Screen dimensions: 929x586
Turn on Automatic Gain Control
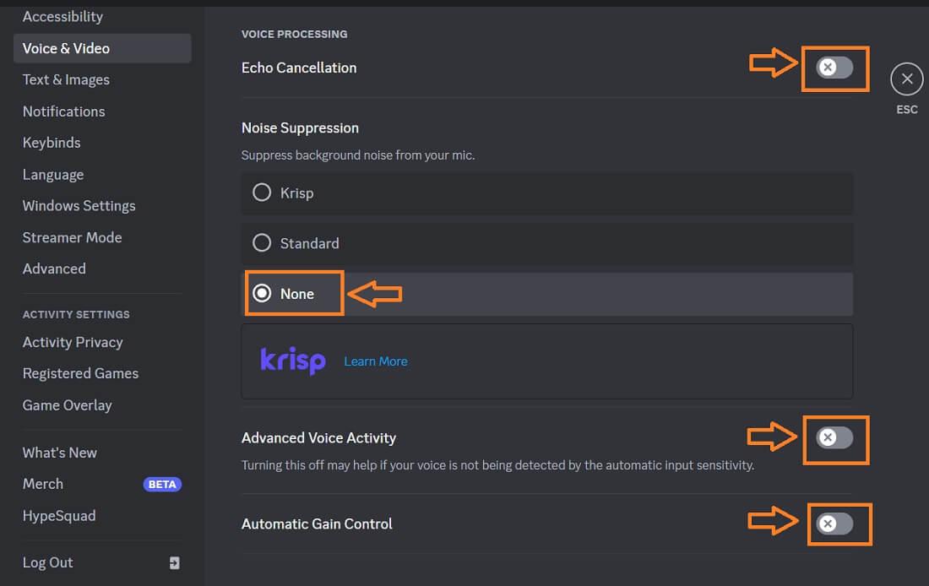[834, 524]
